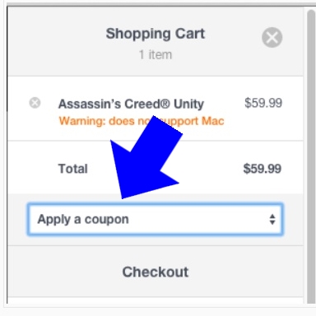Click the Shopping Cart heading
The image size is (316, 316).
coord(156,34)
